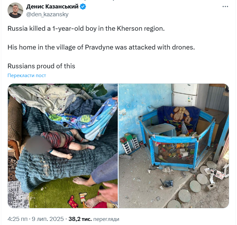Open the three-dot more options menu
Viewport: 237px width, 225px height.
pyautogui.click(x=225, y=7)
